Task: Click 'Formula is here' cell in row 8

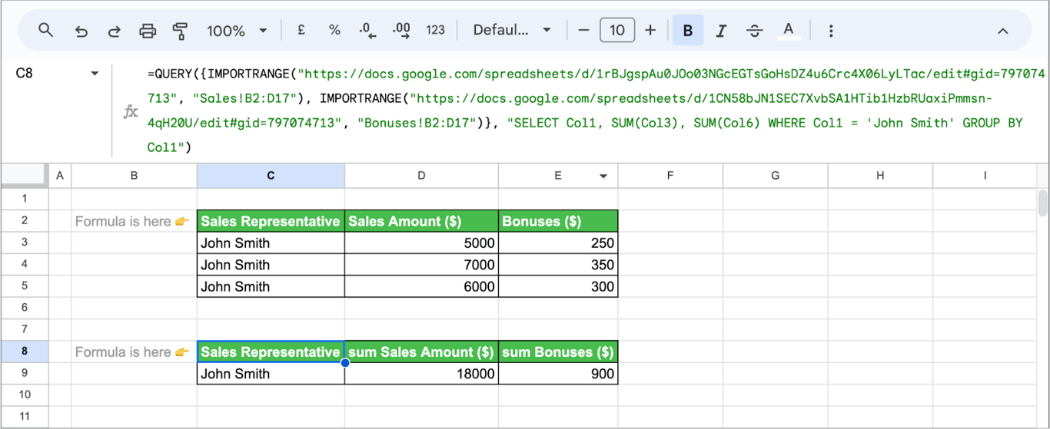Action: (x=134, y=351)
